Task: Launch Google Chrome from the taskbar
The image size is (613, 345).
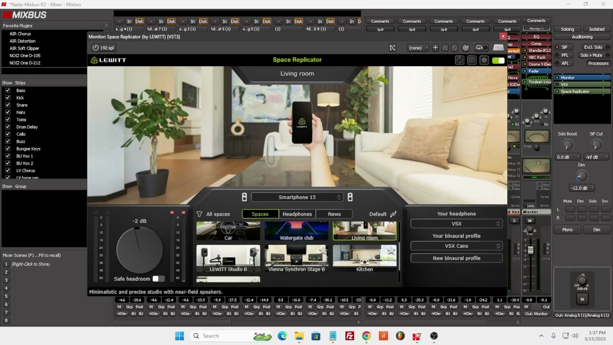Action: 366,336
